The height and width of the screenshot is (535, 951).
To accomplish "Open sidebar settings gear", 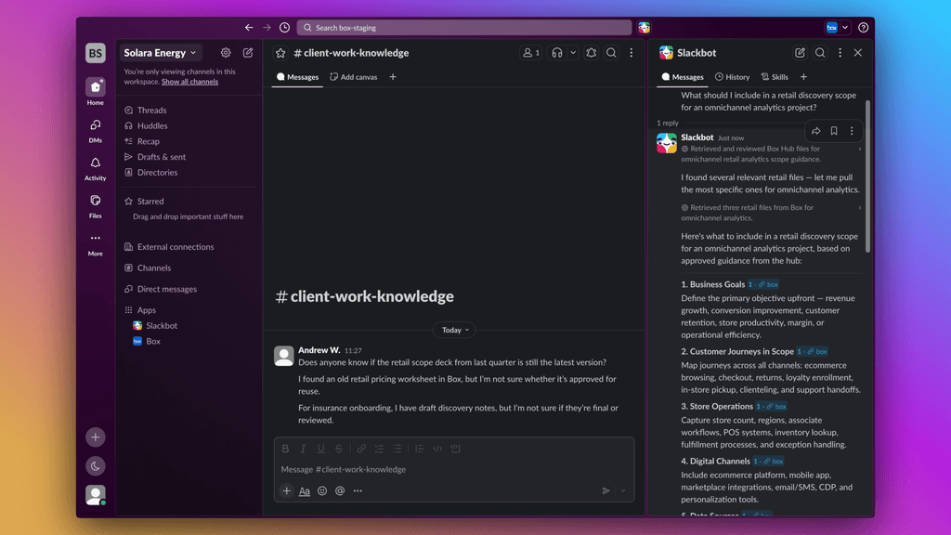I will point(226,53).
